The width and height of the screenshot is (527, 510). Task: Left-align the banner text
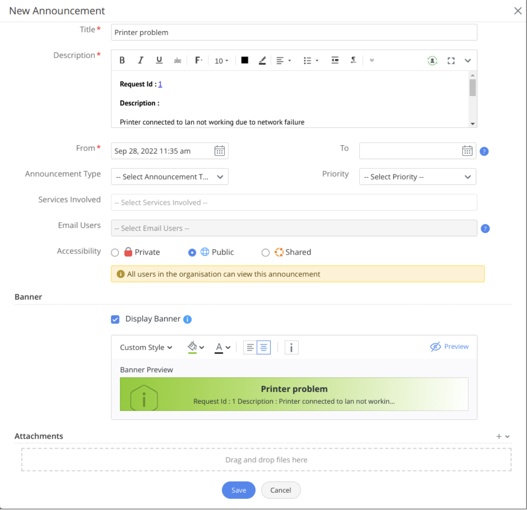[250, 347]
